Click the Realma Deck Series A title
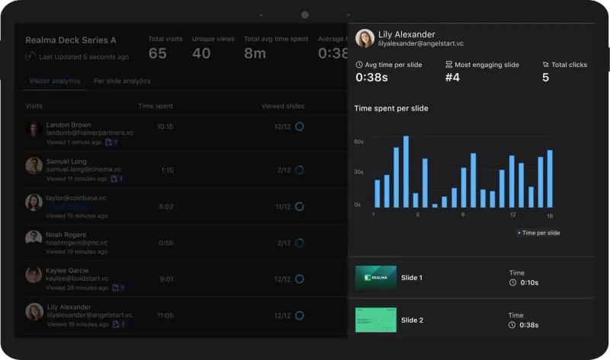610x360 pixels. point(71,40)
